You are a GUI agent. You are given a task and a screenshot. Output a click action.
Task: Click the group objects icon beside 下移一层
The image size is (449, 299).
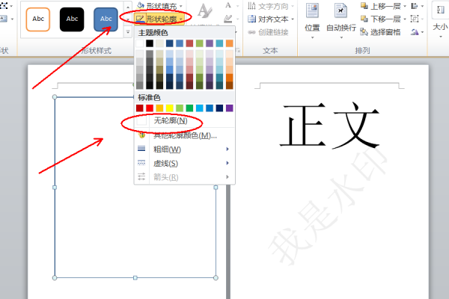(415, 19)
